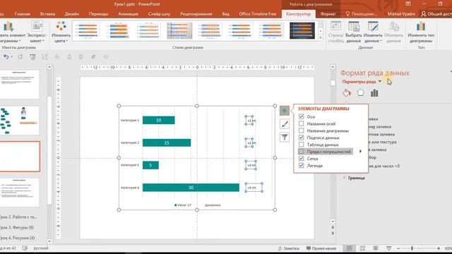Click the language indicator русский

pos(41,248)
